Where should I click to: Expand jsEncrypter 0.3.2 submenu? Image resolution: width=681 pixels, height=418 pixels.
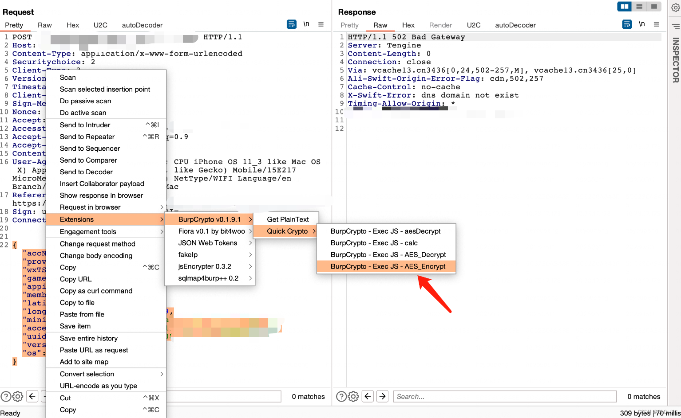click(x=210, y=266)
